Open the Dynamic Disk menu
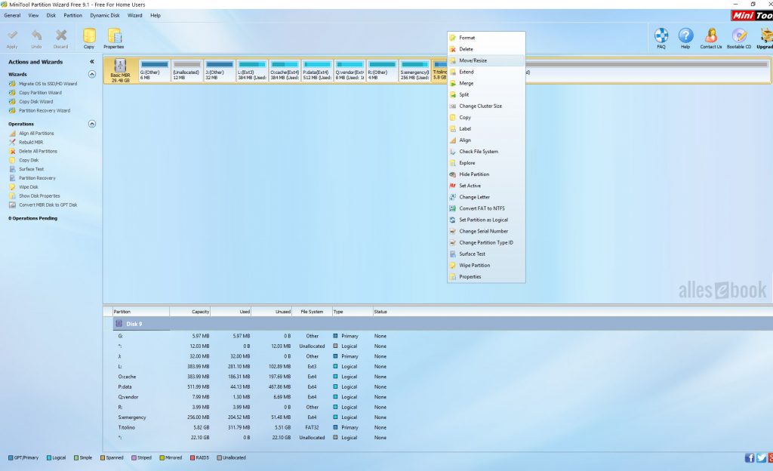The height and width of the screenshot is (471, 773). (x=105, y=15)
